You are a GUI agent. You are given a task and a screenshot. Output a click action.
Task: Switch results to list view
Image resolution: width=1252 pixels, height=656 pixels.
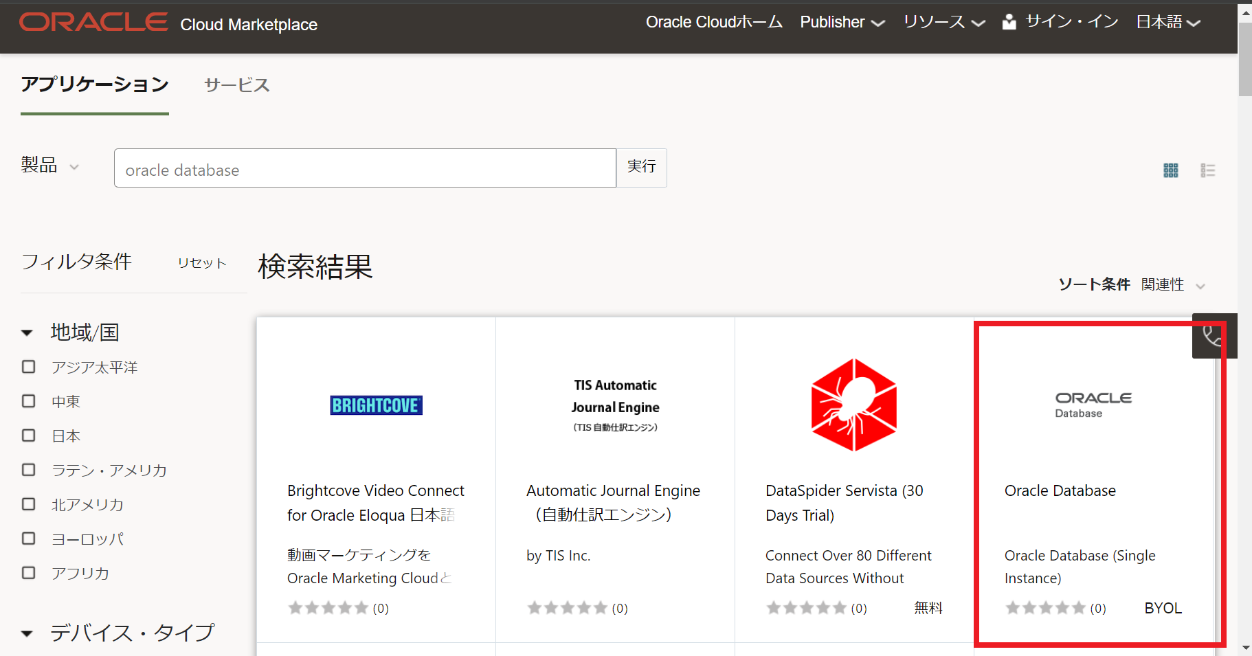[x=1208, y=170]
